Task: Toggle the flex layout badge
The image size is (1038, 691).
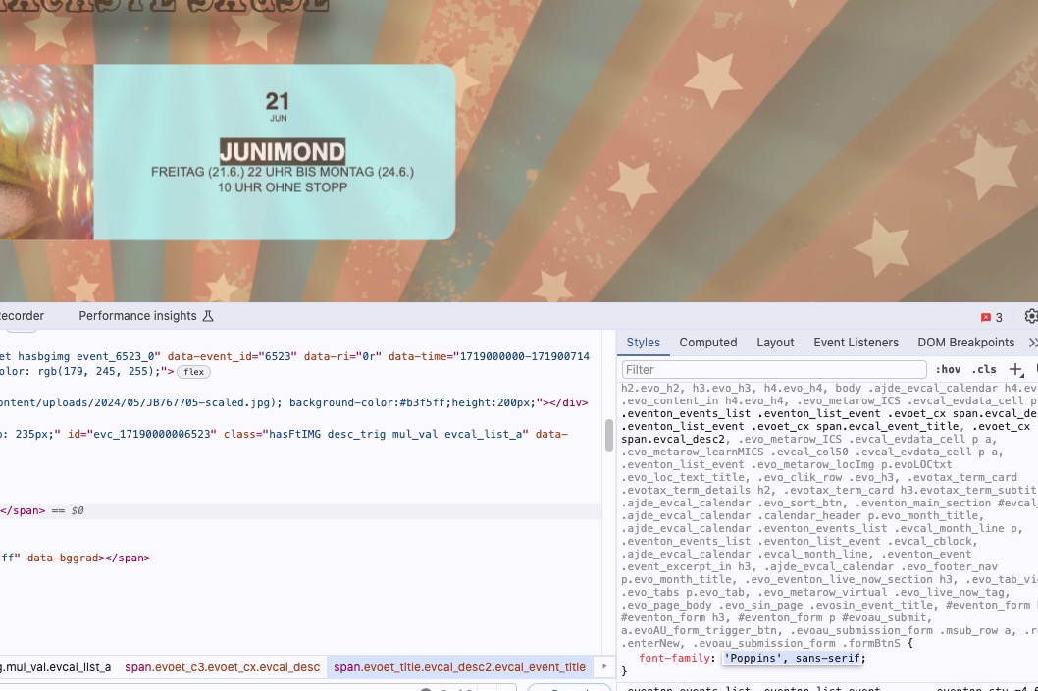Action: click(193, 372)
